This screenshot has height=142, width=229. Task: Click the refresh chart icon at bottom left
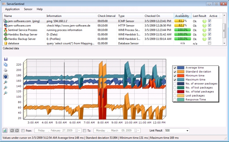click(5, 131)
